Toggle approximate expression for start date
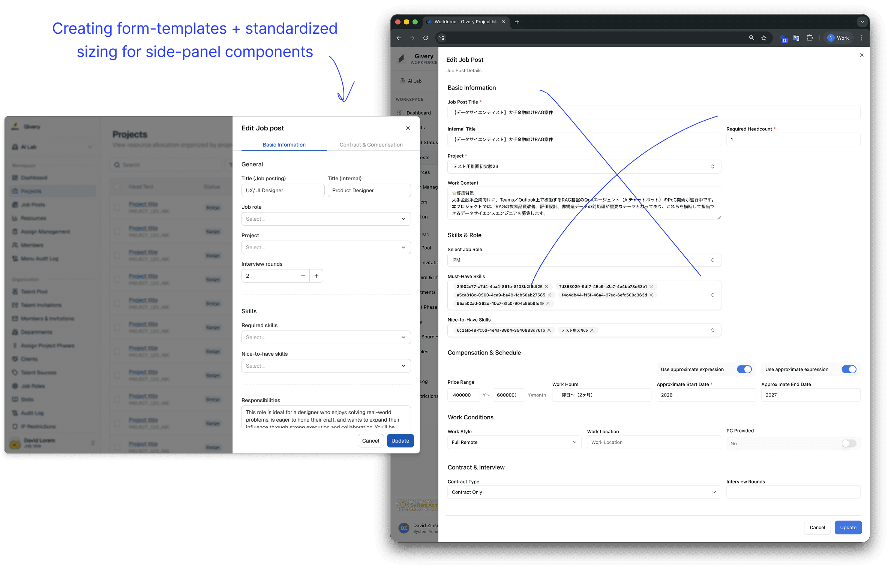Image resolution: width=891 pixels, height=570 pixels. (744, 370)
